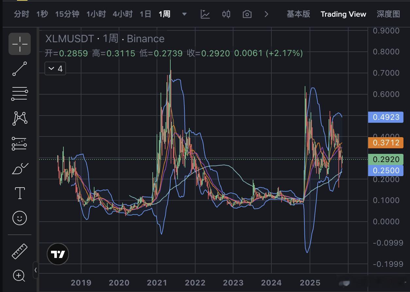The width and height of the screenshot is (410, 292).
Task: Open the prediction and measurement tools
Action: 19,143
